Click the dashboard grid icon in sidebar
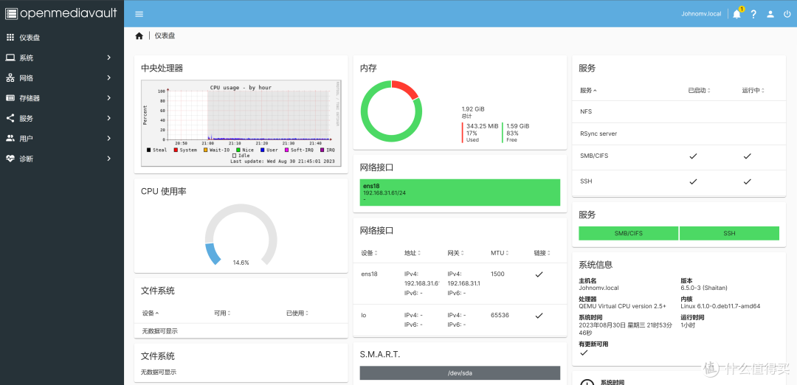 [10, 38]
